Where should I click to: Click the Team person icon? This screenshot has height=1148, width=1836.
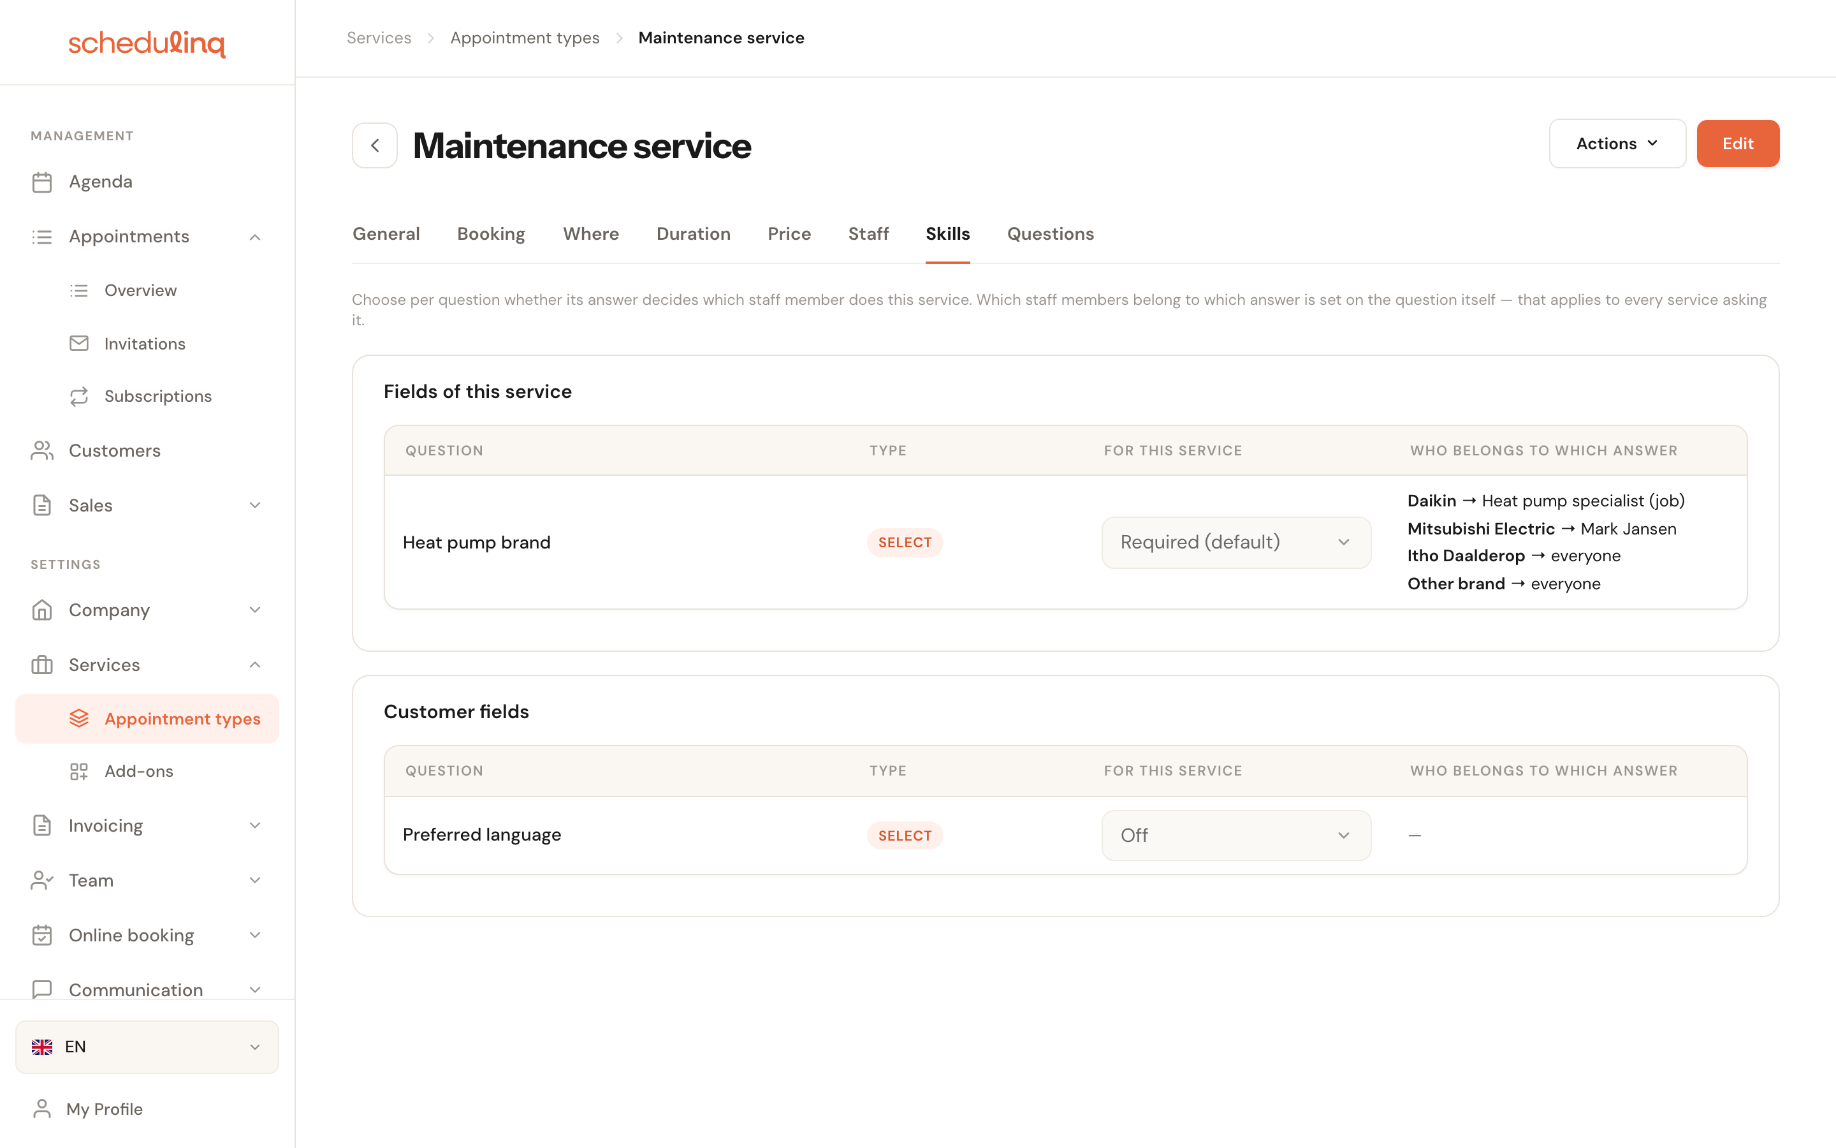(x=41, y=880)
